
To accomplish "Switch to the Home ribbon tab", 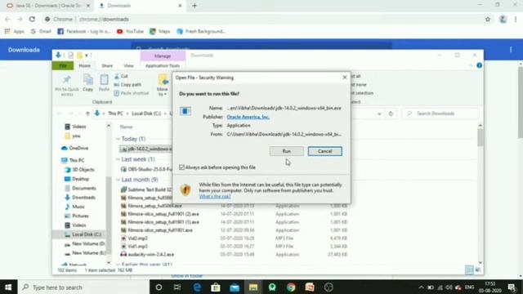I will tap(84, 65).
